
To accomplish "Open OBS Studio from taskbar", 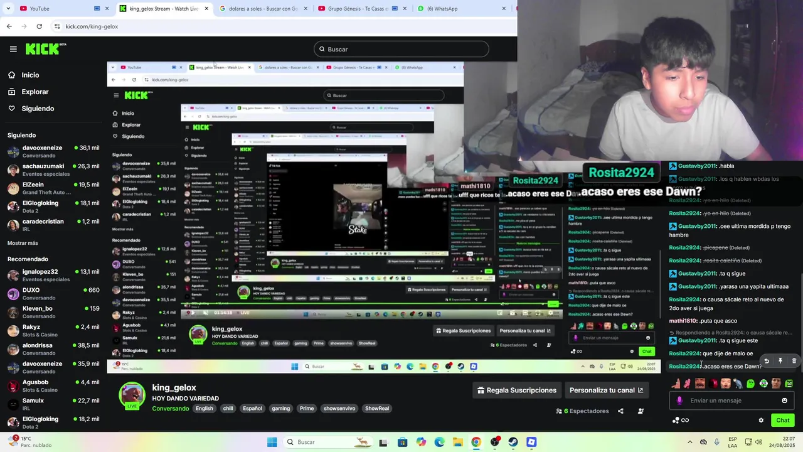I will coord(495,442).
